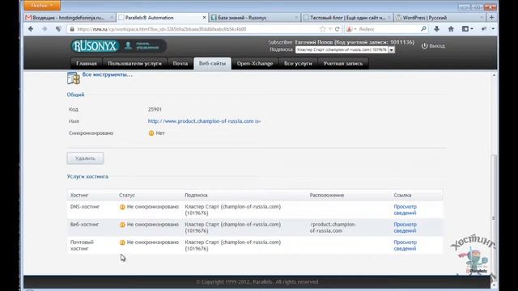Open downloads with the down-arrow toolbar icon
Image resolution: width=518 pixels, height=291 pixels.
click(x=436, y=29)
